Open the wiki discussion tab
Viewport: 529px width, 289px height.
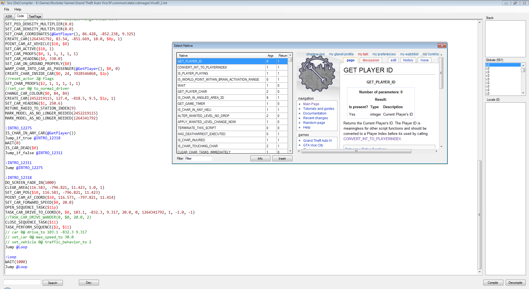click(371, 60)
